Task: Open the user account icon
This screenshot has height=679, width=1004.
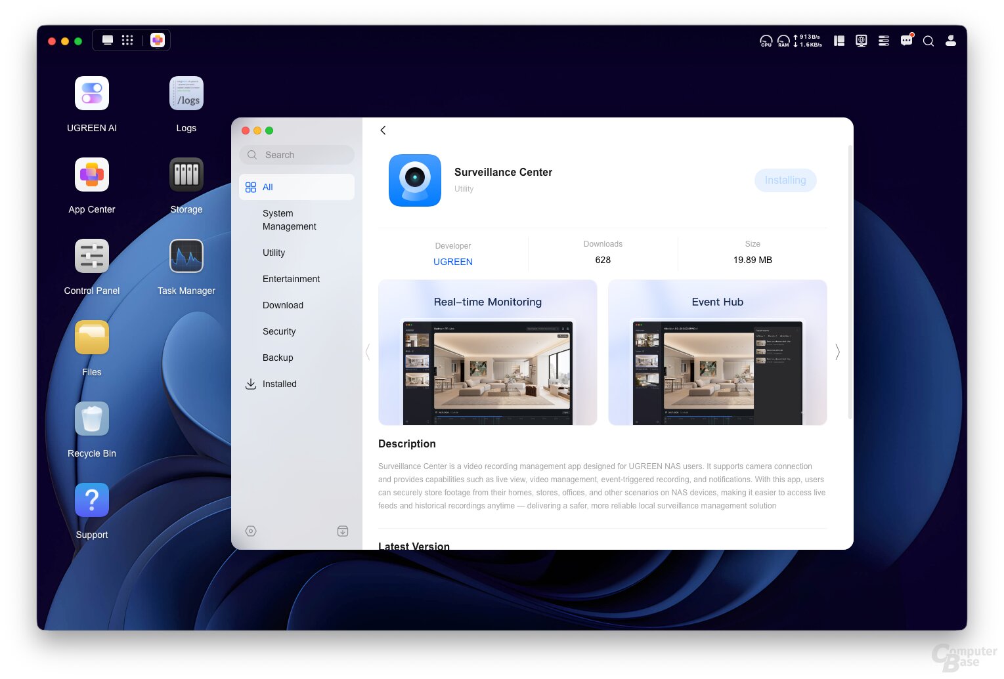Action: point(951,41)
